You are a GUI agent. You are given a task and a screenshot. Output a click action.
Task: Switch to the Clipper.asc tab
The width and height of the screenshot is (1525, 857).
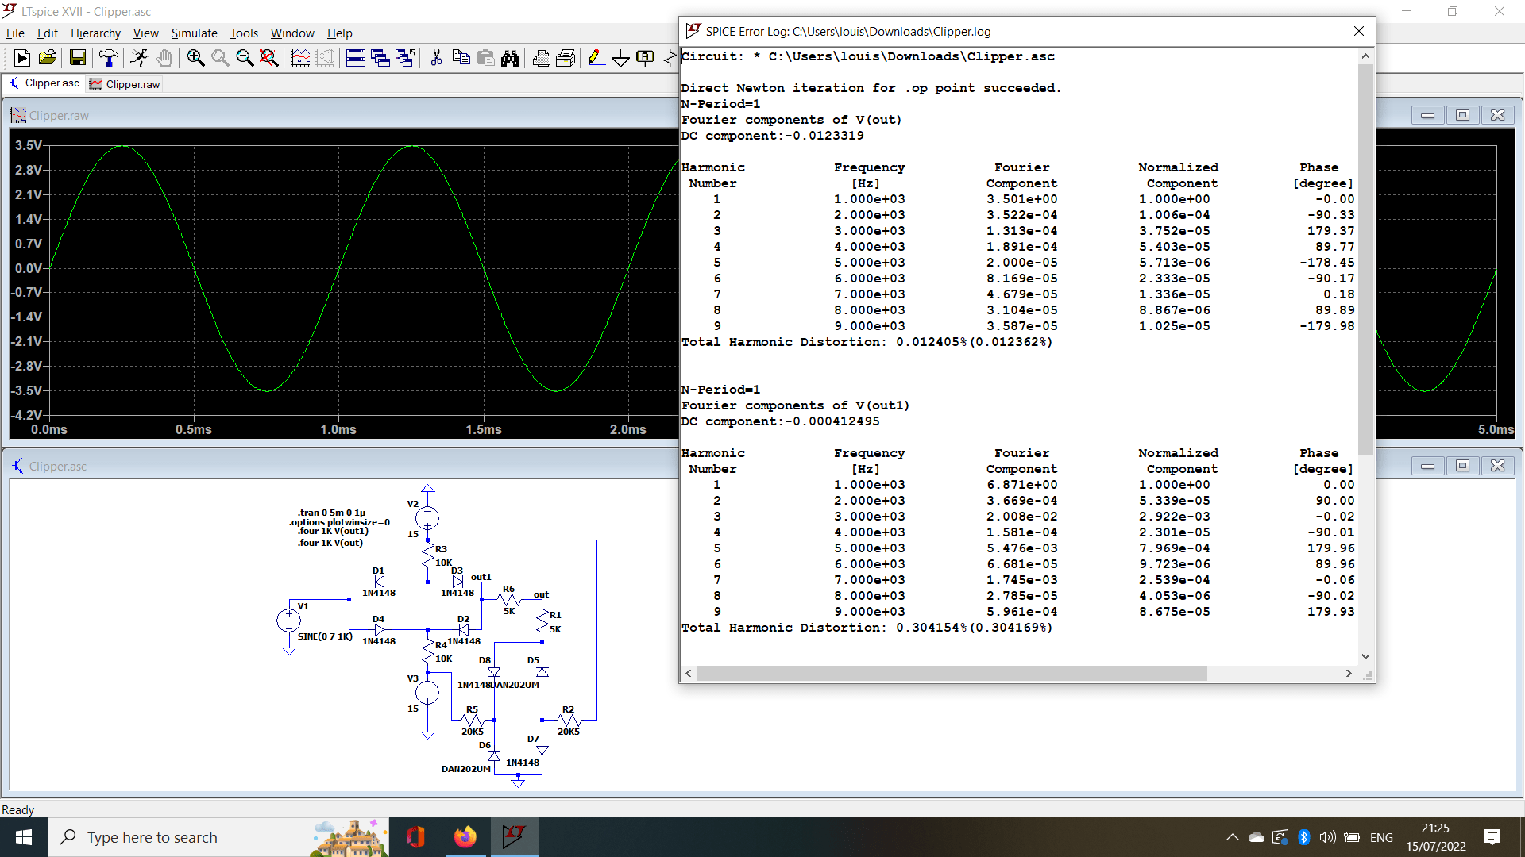click(44, 83)
